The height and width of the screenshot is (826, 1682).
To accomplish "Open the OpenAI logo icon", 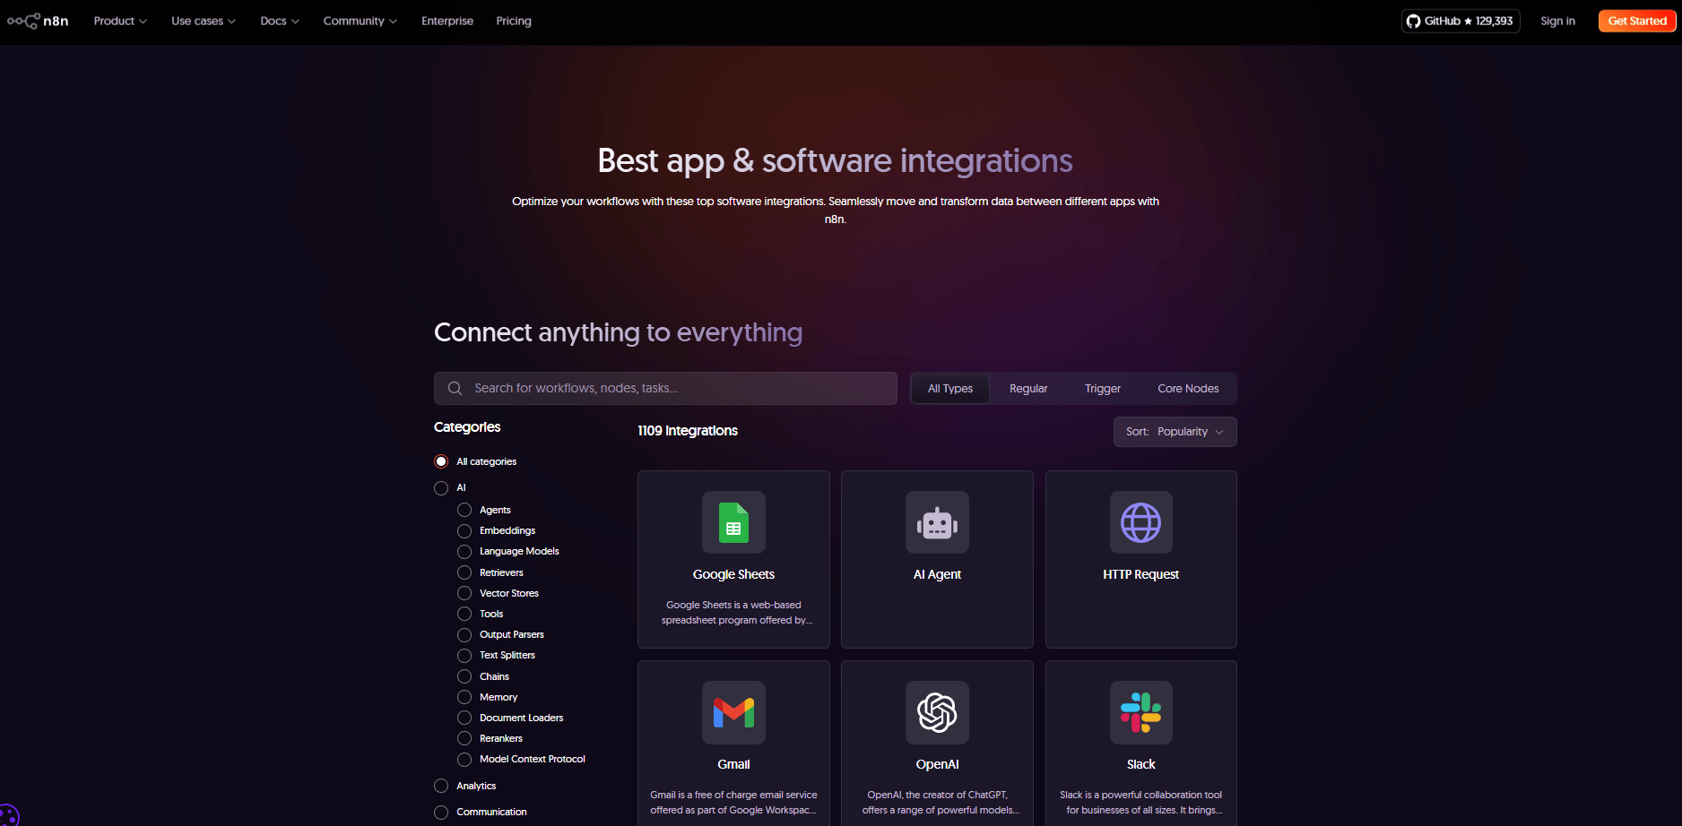I will click(x=937, y=712).
